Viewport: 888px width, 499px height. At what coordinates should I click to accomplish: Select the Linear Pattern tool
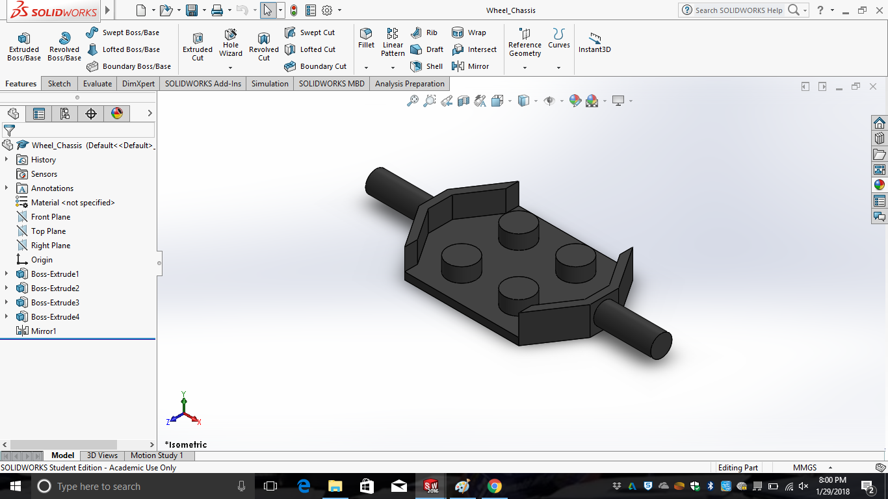click(x=393, y=42)
